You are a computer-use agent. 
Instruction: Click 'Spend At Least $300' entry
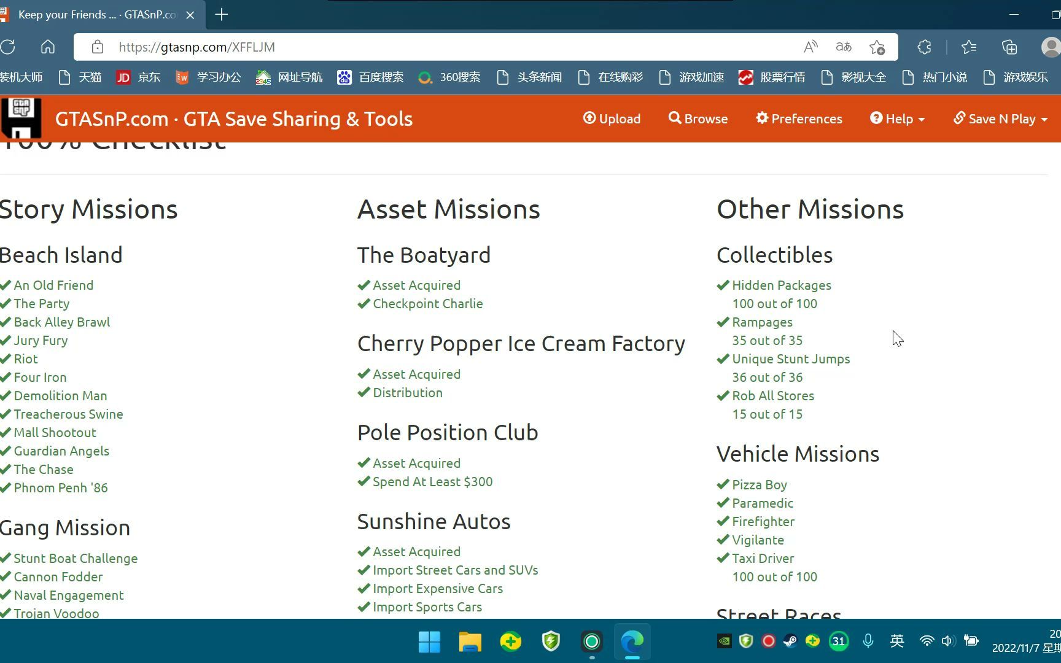[x=432, y=481]
